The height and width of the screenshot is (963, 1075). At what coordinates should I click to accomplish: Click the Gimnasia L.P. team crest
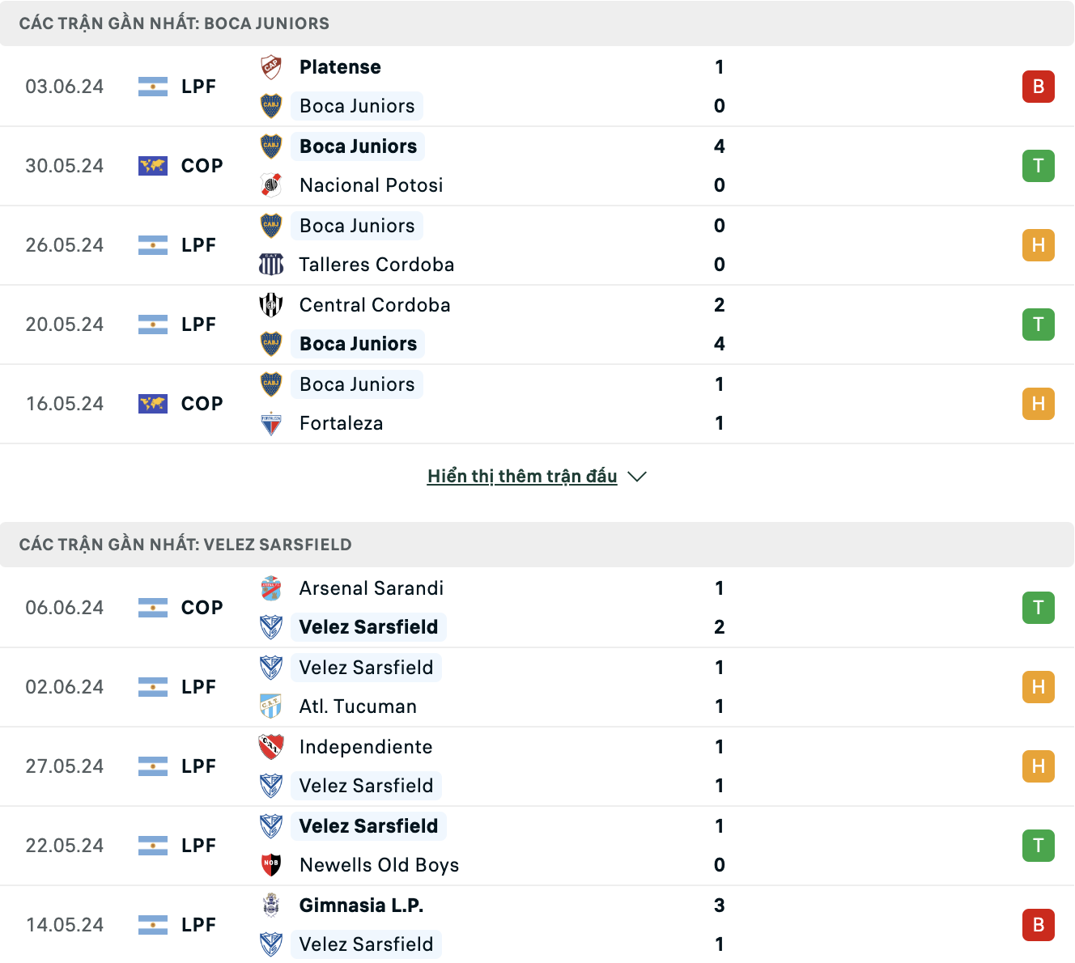[x=271, y=906]
